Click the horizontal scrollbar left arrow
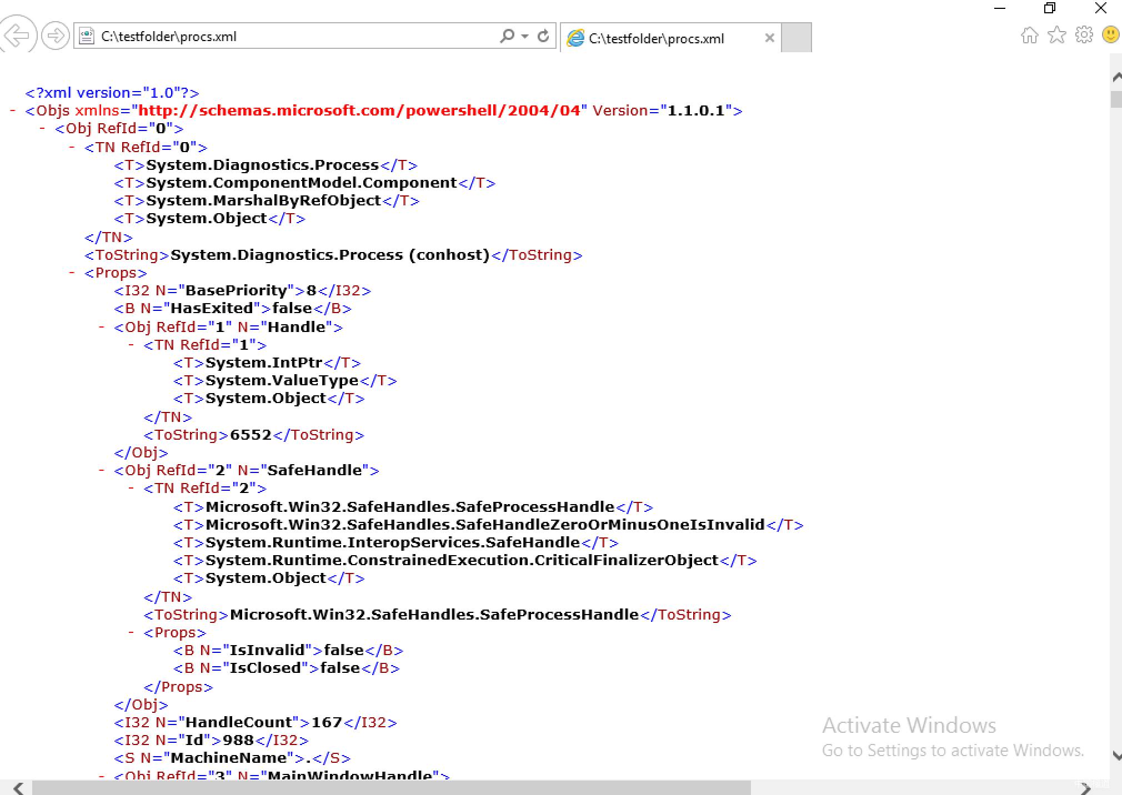The image size is (1122, 795). tap(18, 788)
